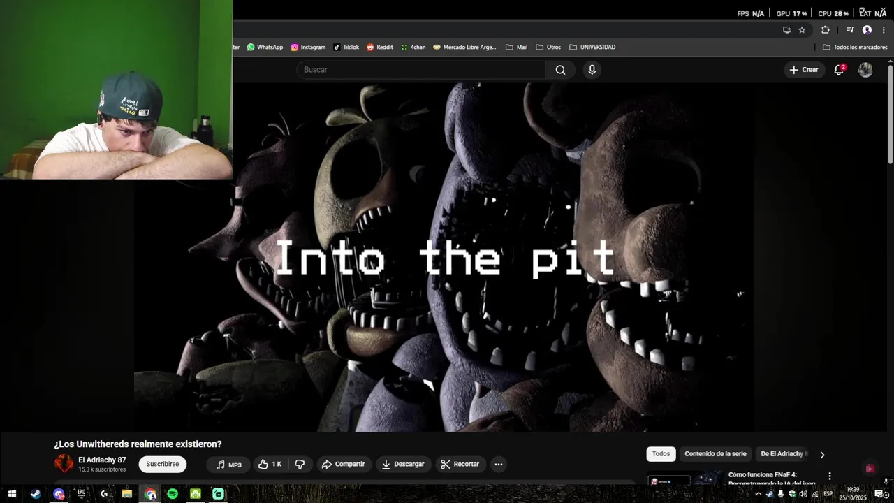This screenshot has height=503, width=894.
Task: Open YouTube notifications bell
Action: coord(840,70)
